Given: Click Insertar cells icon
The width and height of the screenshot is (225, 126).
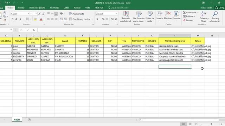Looking at the screenshot, I should (x=160, y=14).
